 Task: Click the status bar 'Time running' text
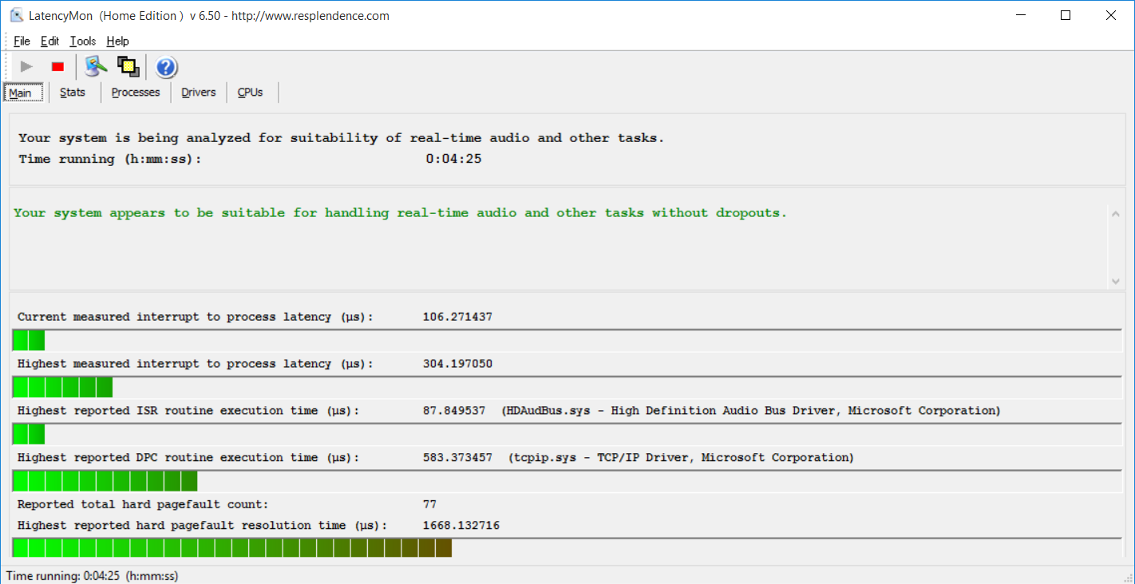tap(92, 575)
